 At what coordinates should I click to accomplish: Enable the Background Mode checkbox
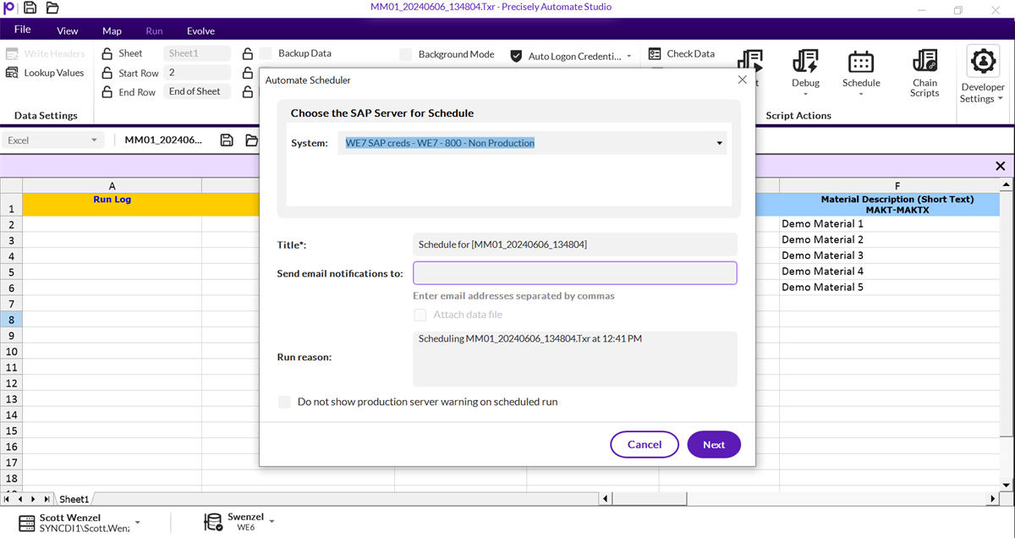pos(405,54)
